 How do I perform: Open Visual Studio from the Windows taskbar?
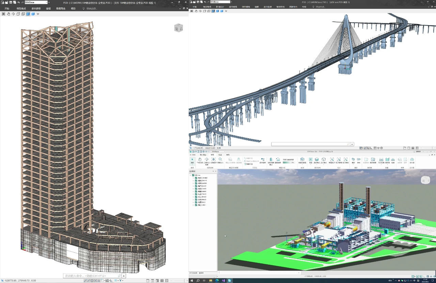223,281
